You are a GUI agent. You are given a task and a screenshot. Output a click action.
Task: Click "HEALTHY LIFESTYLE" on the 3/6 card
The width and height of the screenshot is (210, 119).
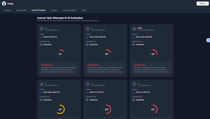point(96,92)
